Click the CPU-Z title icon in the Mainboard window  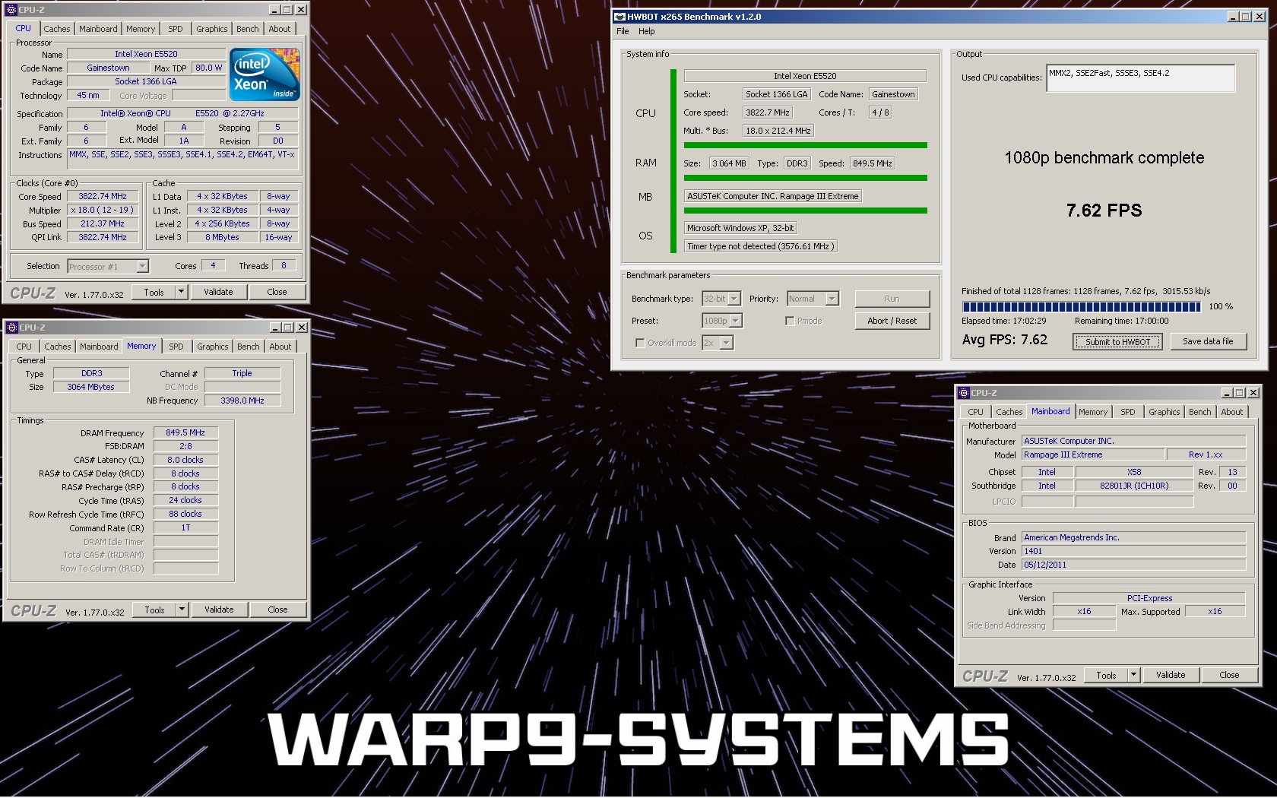[964, 393]
